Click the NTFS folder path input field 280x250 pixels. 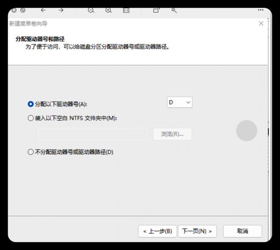[x=93, y=134]
